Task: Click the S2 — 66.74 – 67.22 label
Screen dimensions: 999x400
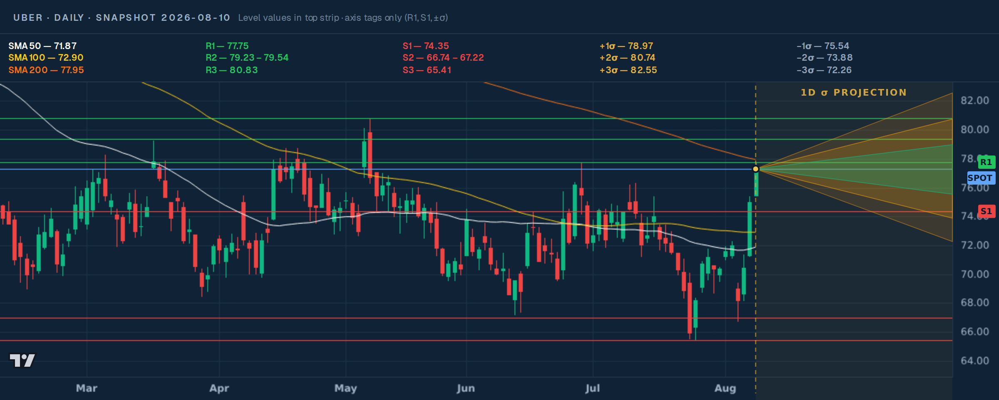Action: (x=443, y=57)
